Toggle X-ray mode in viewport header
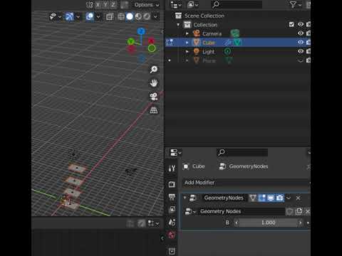342x256 pixels. 110,16
